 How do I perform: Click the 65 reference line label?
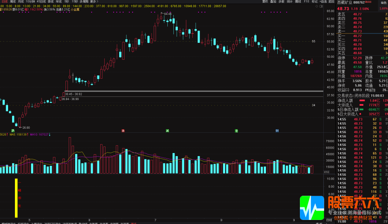click(x=314, y=41)
